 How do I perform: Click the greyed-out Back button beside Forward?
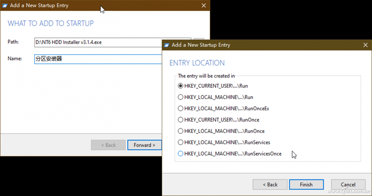[108, 145]
